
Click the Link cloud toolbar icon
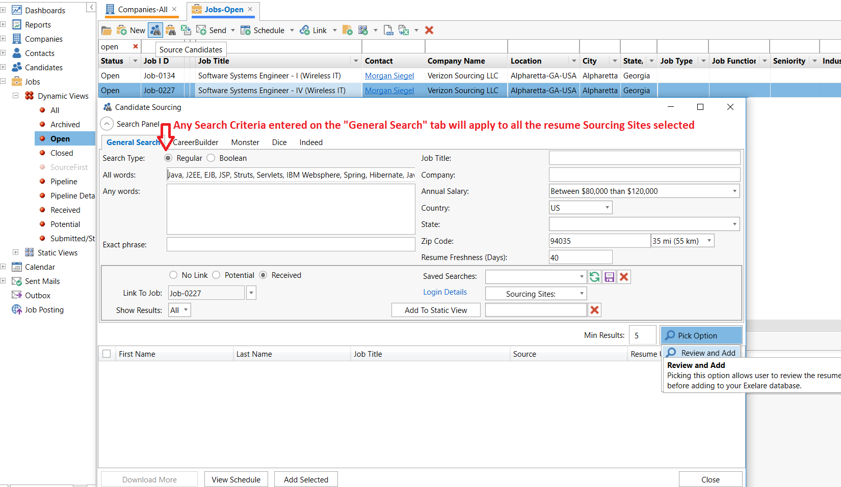click(305, 31)
